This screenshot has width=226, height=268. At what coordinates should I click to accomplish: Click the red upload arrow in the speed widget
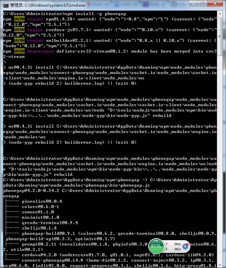click(167, 244)
